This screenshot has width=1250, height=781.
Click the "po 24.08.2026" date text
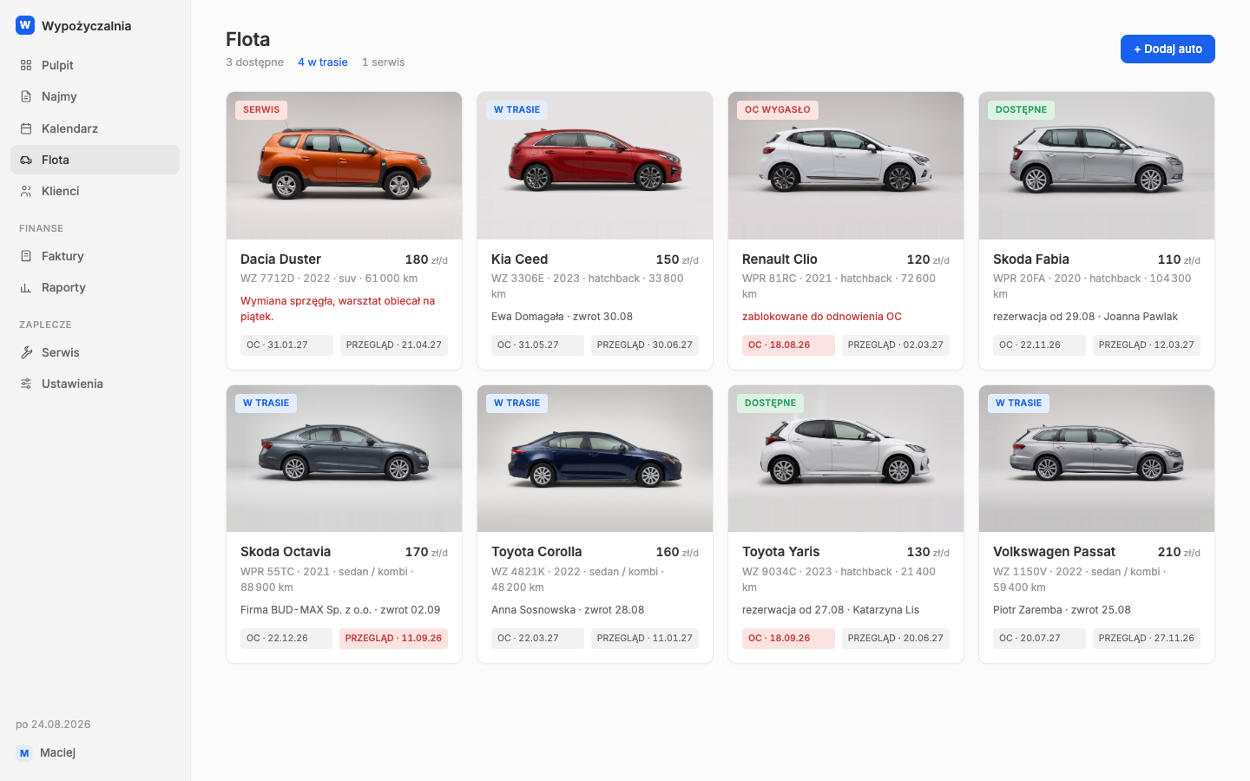tap(53, 725)
